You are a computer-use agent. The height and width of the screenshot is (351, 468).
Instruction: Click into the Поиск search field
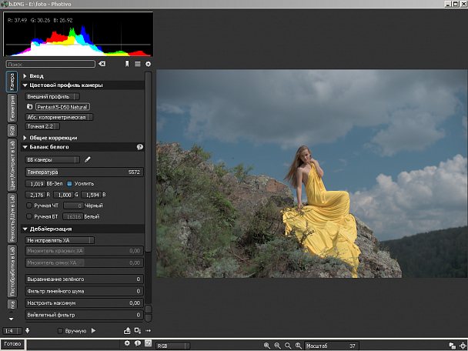(x=50, y=64)
